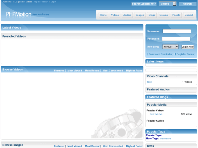The height and width of the screenshot is (148, 198).
Task: Open the Test video channel
Action: [x=149, y=82]
